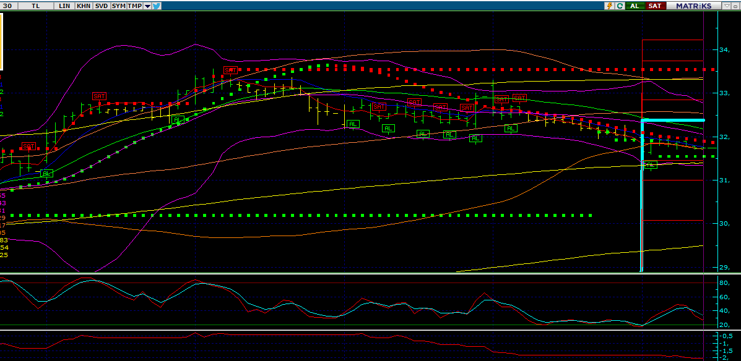Image resolution: width=741 pixels, height=361 pixels.
Task: Toggle the LIN scale button
Action: (x=64, y=6)
